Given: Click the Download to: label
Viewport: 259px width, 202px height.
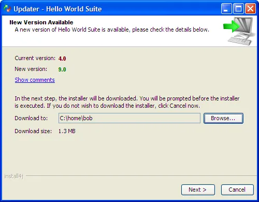Looking at the screenshot, I should pos(31,118).
